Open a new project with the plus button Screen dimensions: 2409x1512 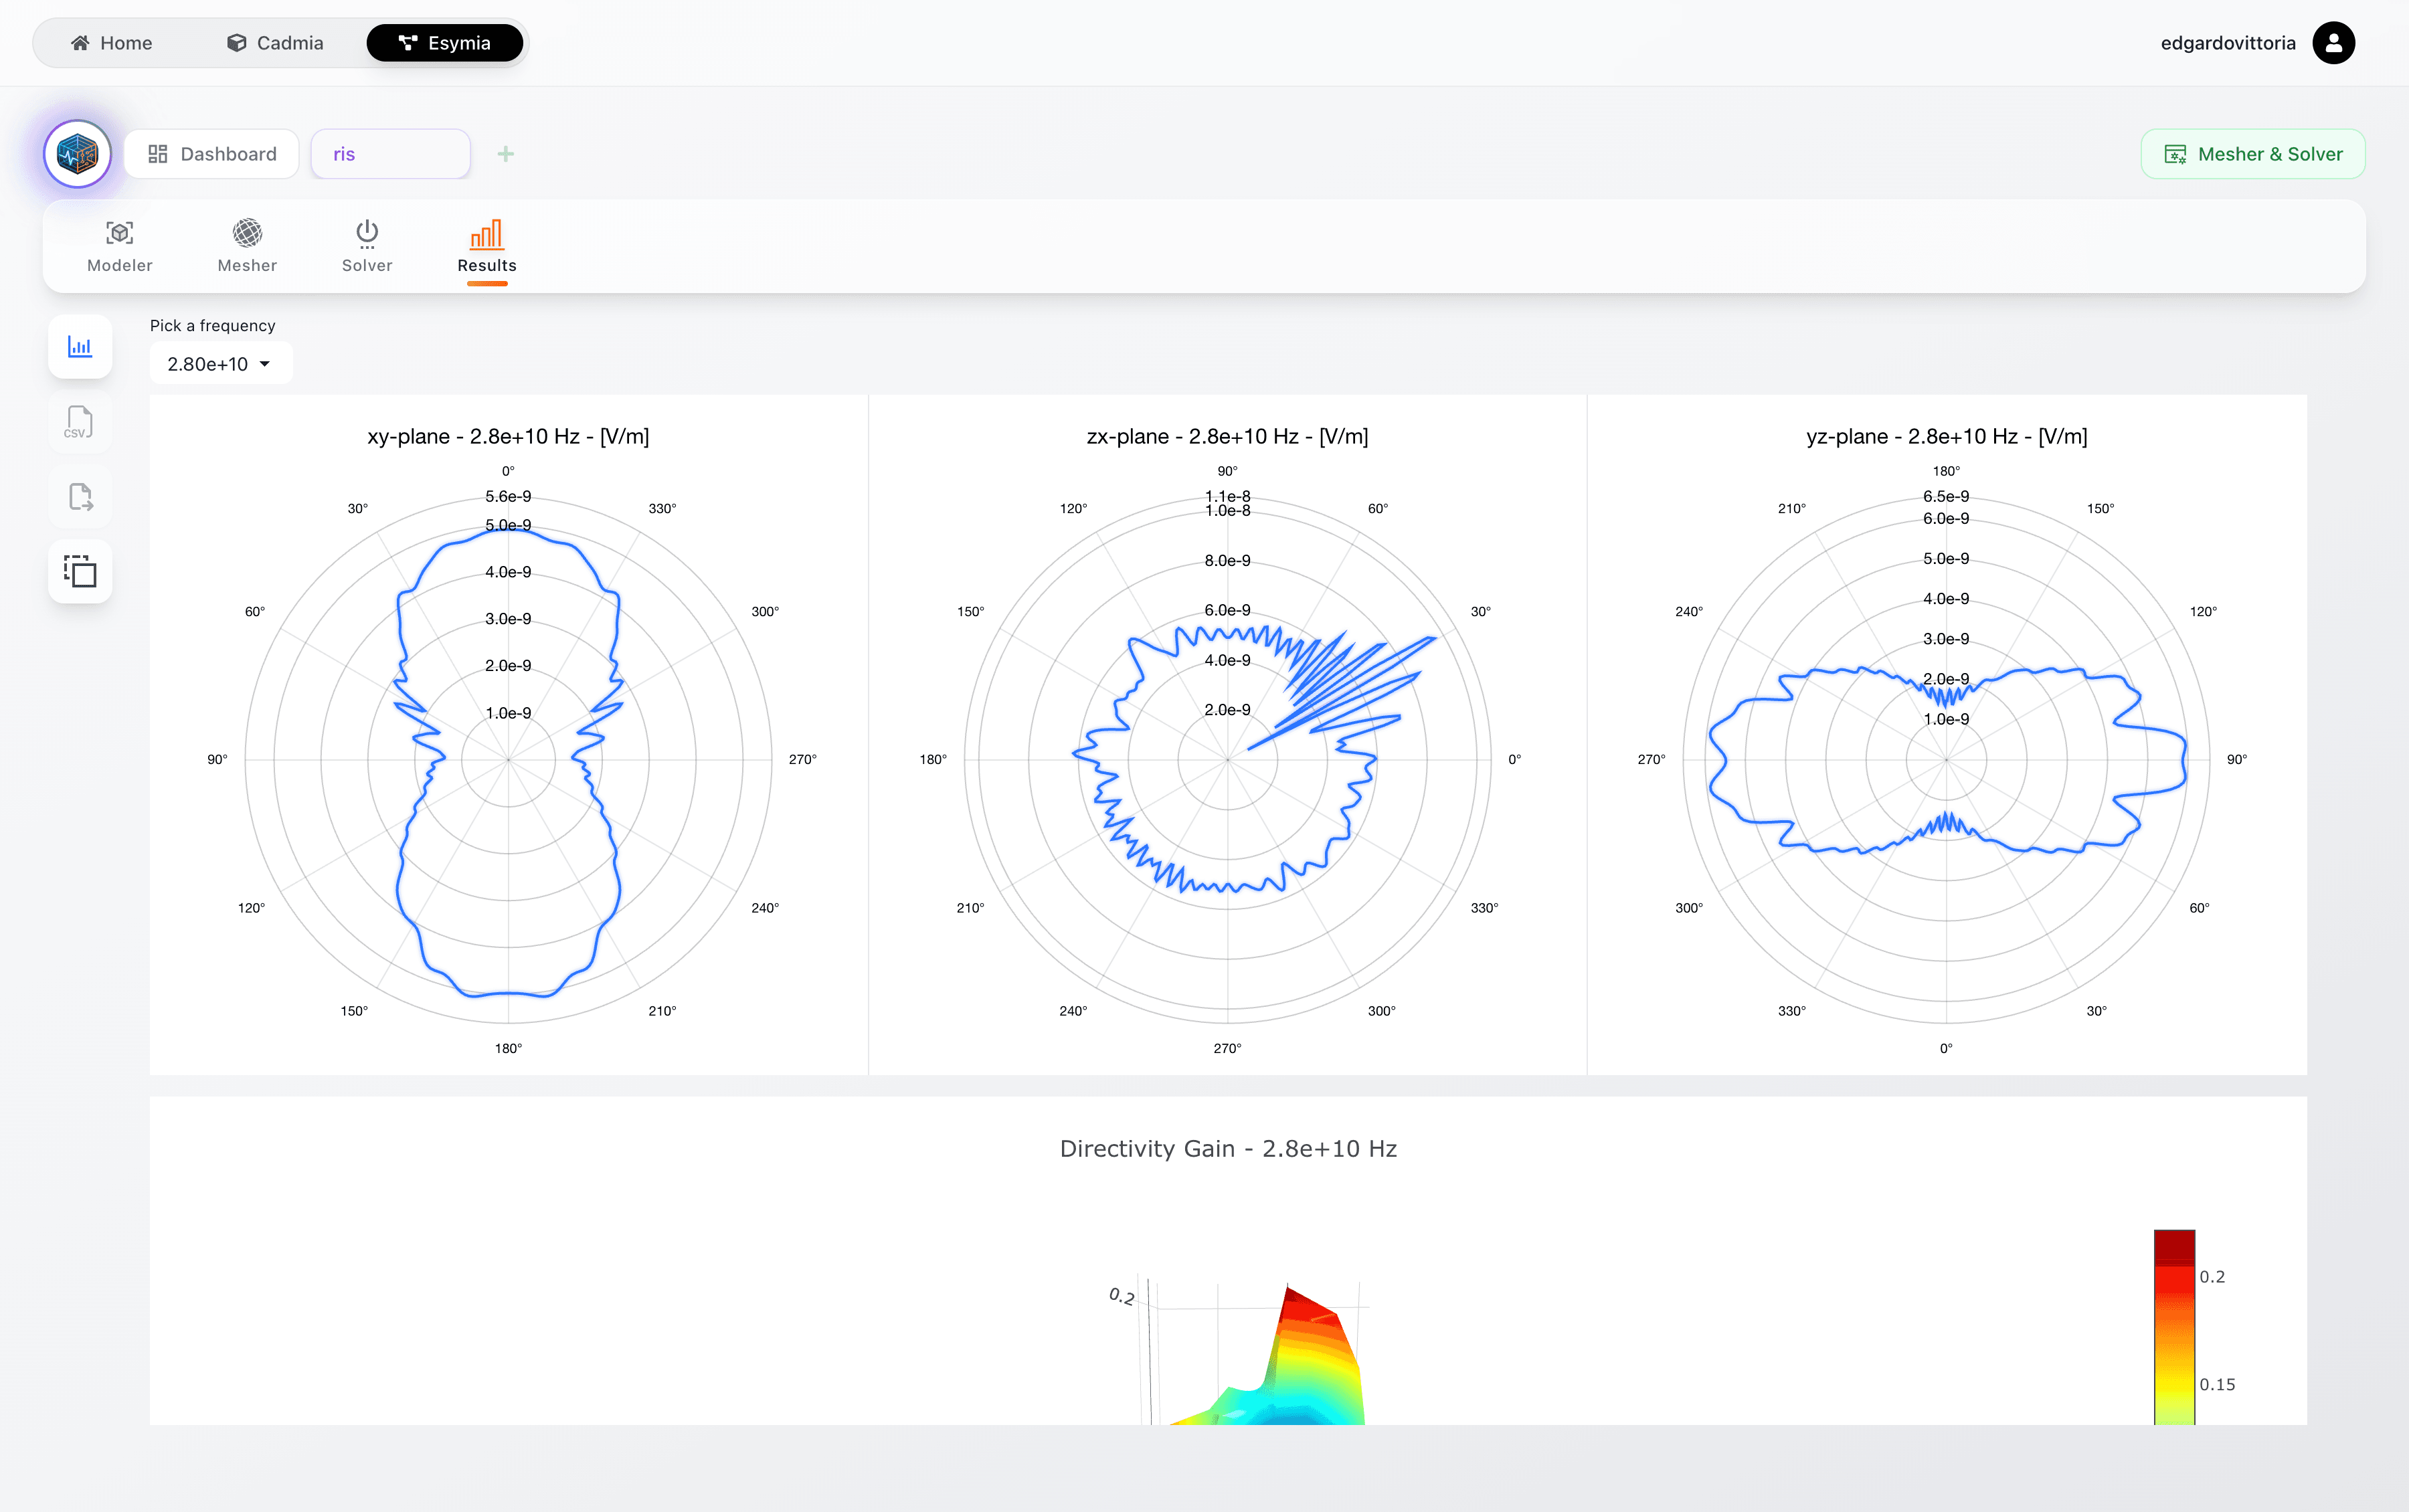tap(505, 153)
